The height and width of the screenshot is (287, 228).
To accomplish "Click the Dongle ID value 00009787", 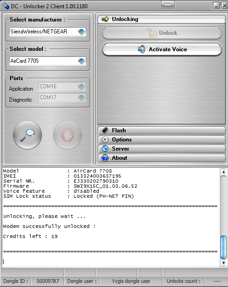I will coord(48,281).
